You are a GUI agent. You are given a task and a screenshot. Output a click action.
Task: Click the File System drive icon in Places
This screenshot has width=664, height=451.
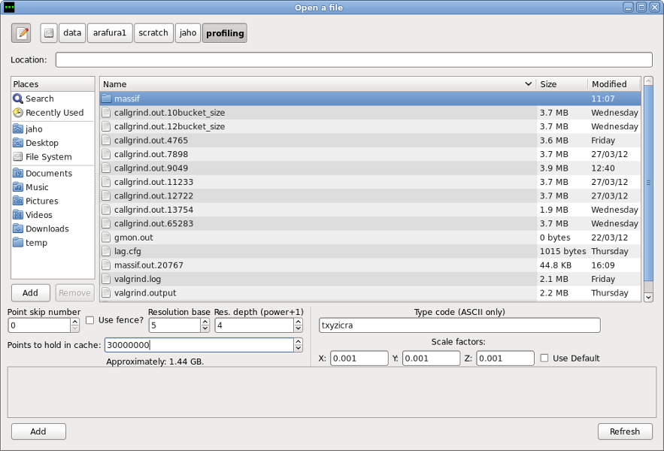(x=18, y=156)
